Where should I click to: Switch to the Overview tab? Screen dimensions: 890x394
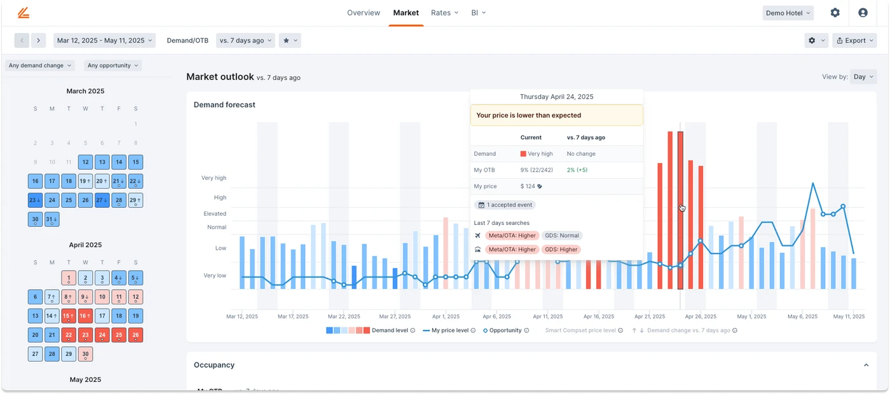coord(363,12)
